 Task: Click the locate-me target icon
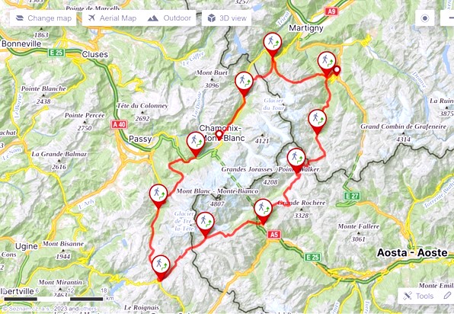point(425,18)
